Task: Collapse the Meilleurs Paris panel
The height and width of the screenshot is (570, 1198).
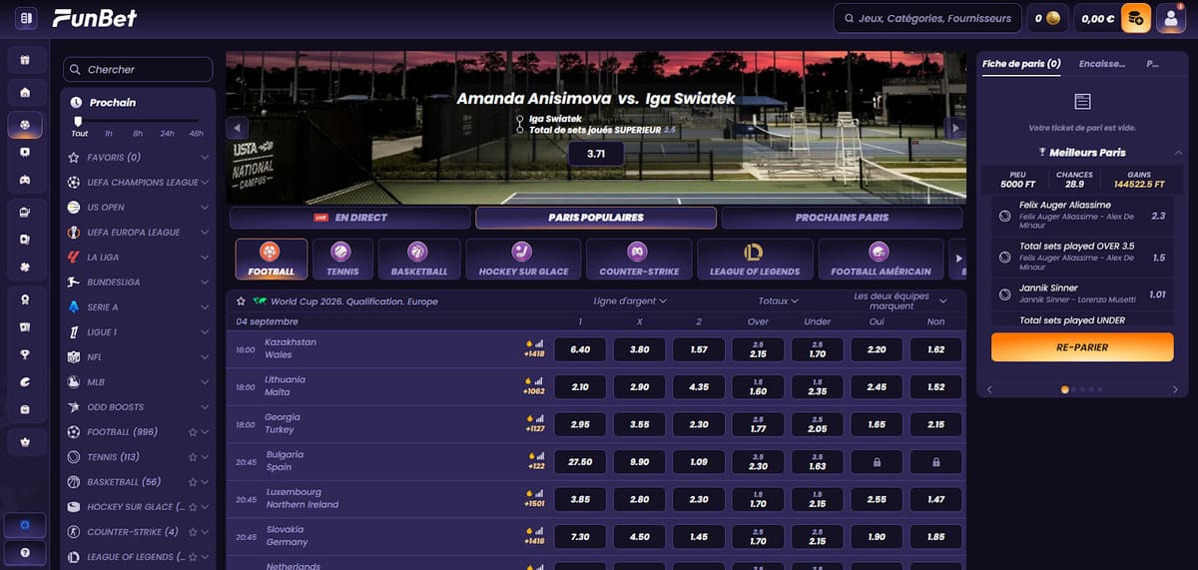Action: [1178, 153]
